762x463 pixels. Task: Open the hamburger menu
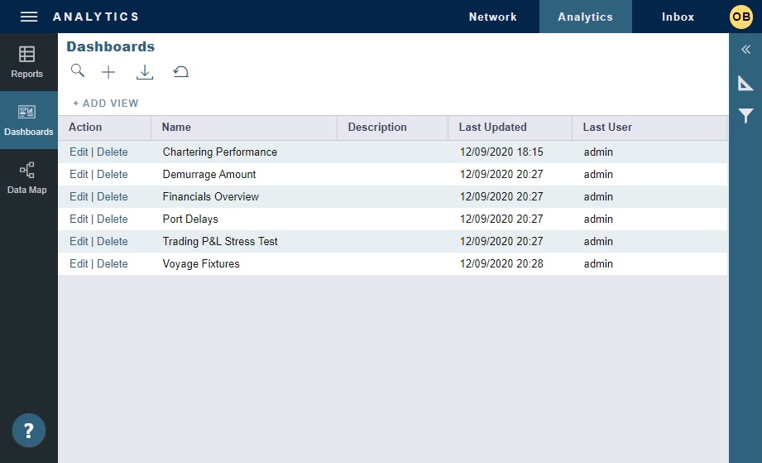tap(29, 17)
